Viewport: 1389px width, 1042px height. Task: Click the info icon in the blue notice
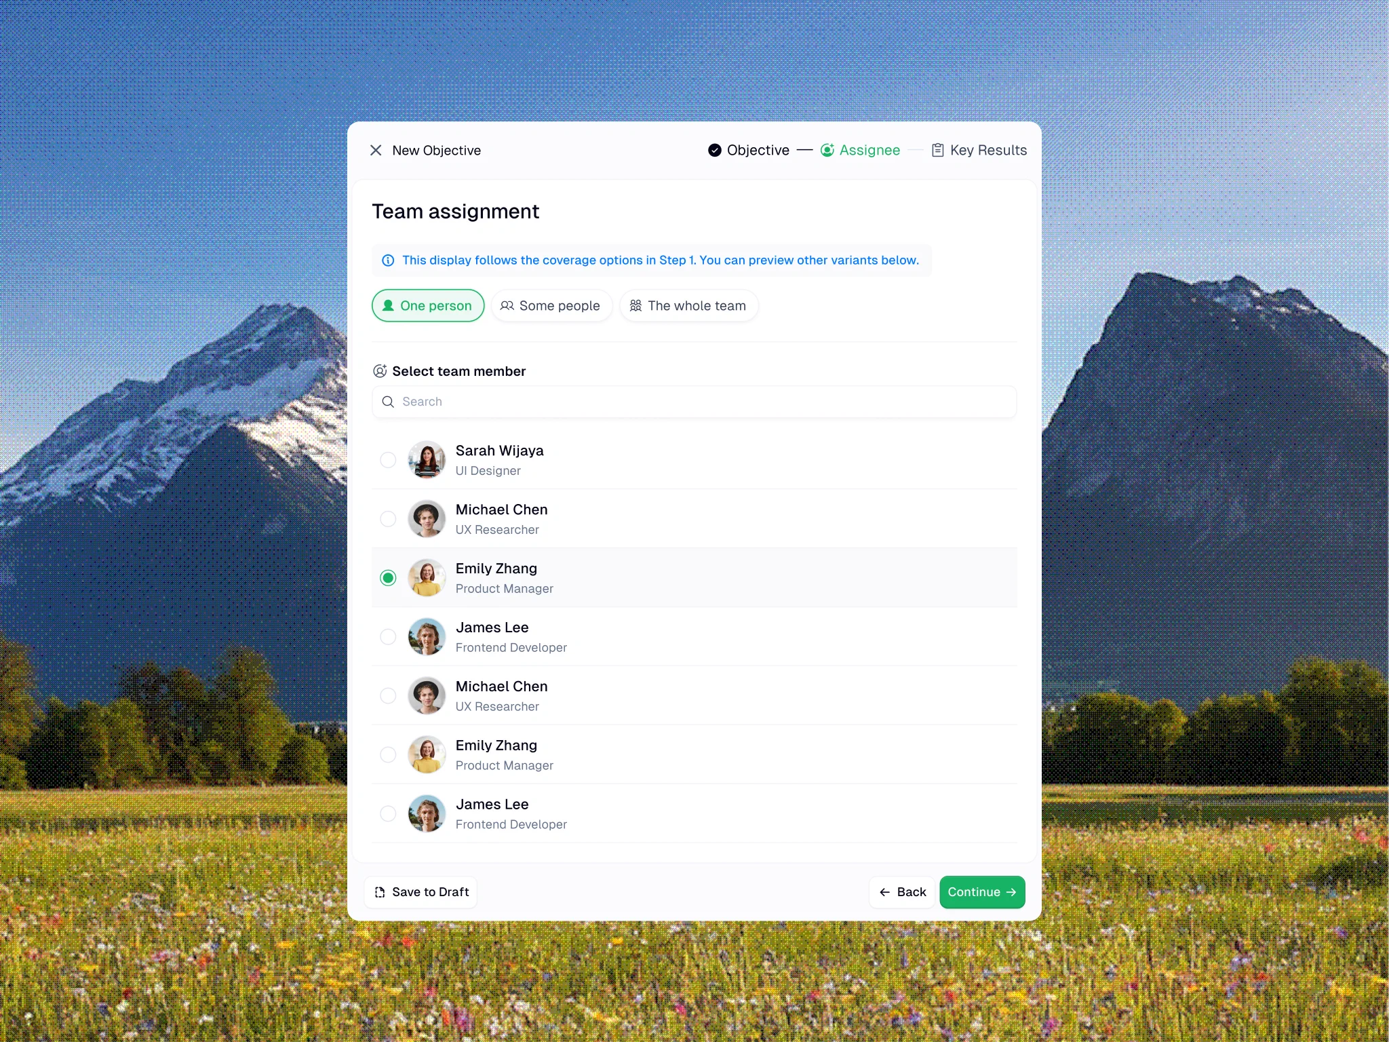coord(388,260)
